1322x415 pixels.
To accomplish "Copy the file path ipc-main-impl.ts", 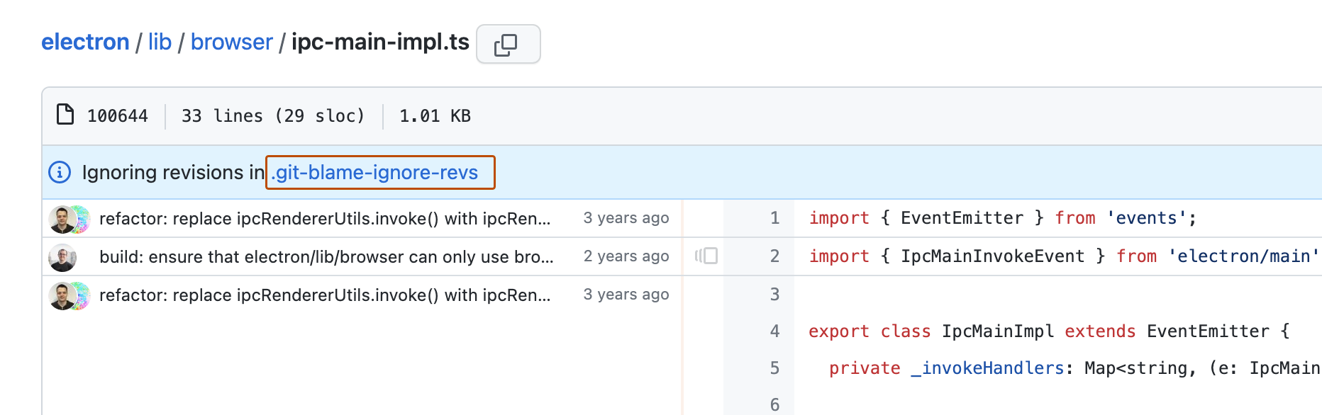I will click(508, 44).
